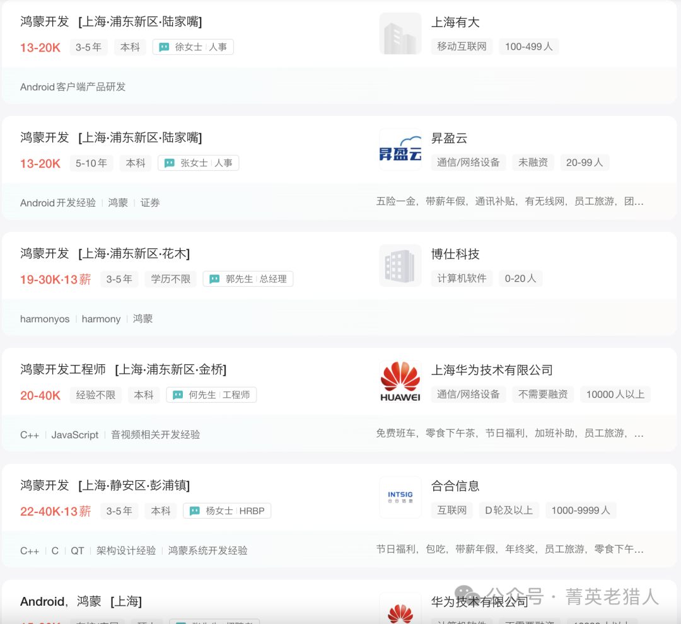
Task: Click the 互联网 tag under 合合信息
Action: point(451,510)
